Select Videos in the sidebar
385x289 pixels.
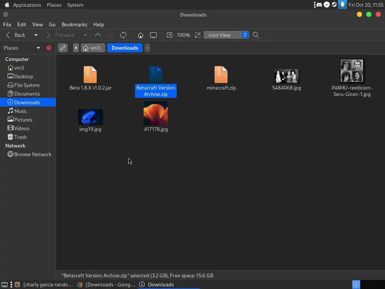point(28,128)
